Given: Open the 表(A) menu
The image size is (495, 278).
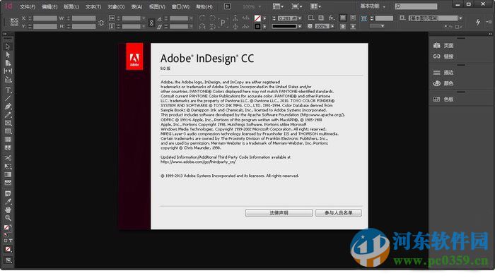Looking at the screenshot, I should [x=136, y=6].
